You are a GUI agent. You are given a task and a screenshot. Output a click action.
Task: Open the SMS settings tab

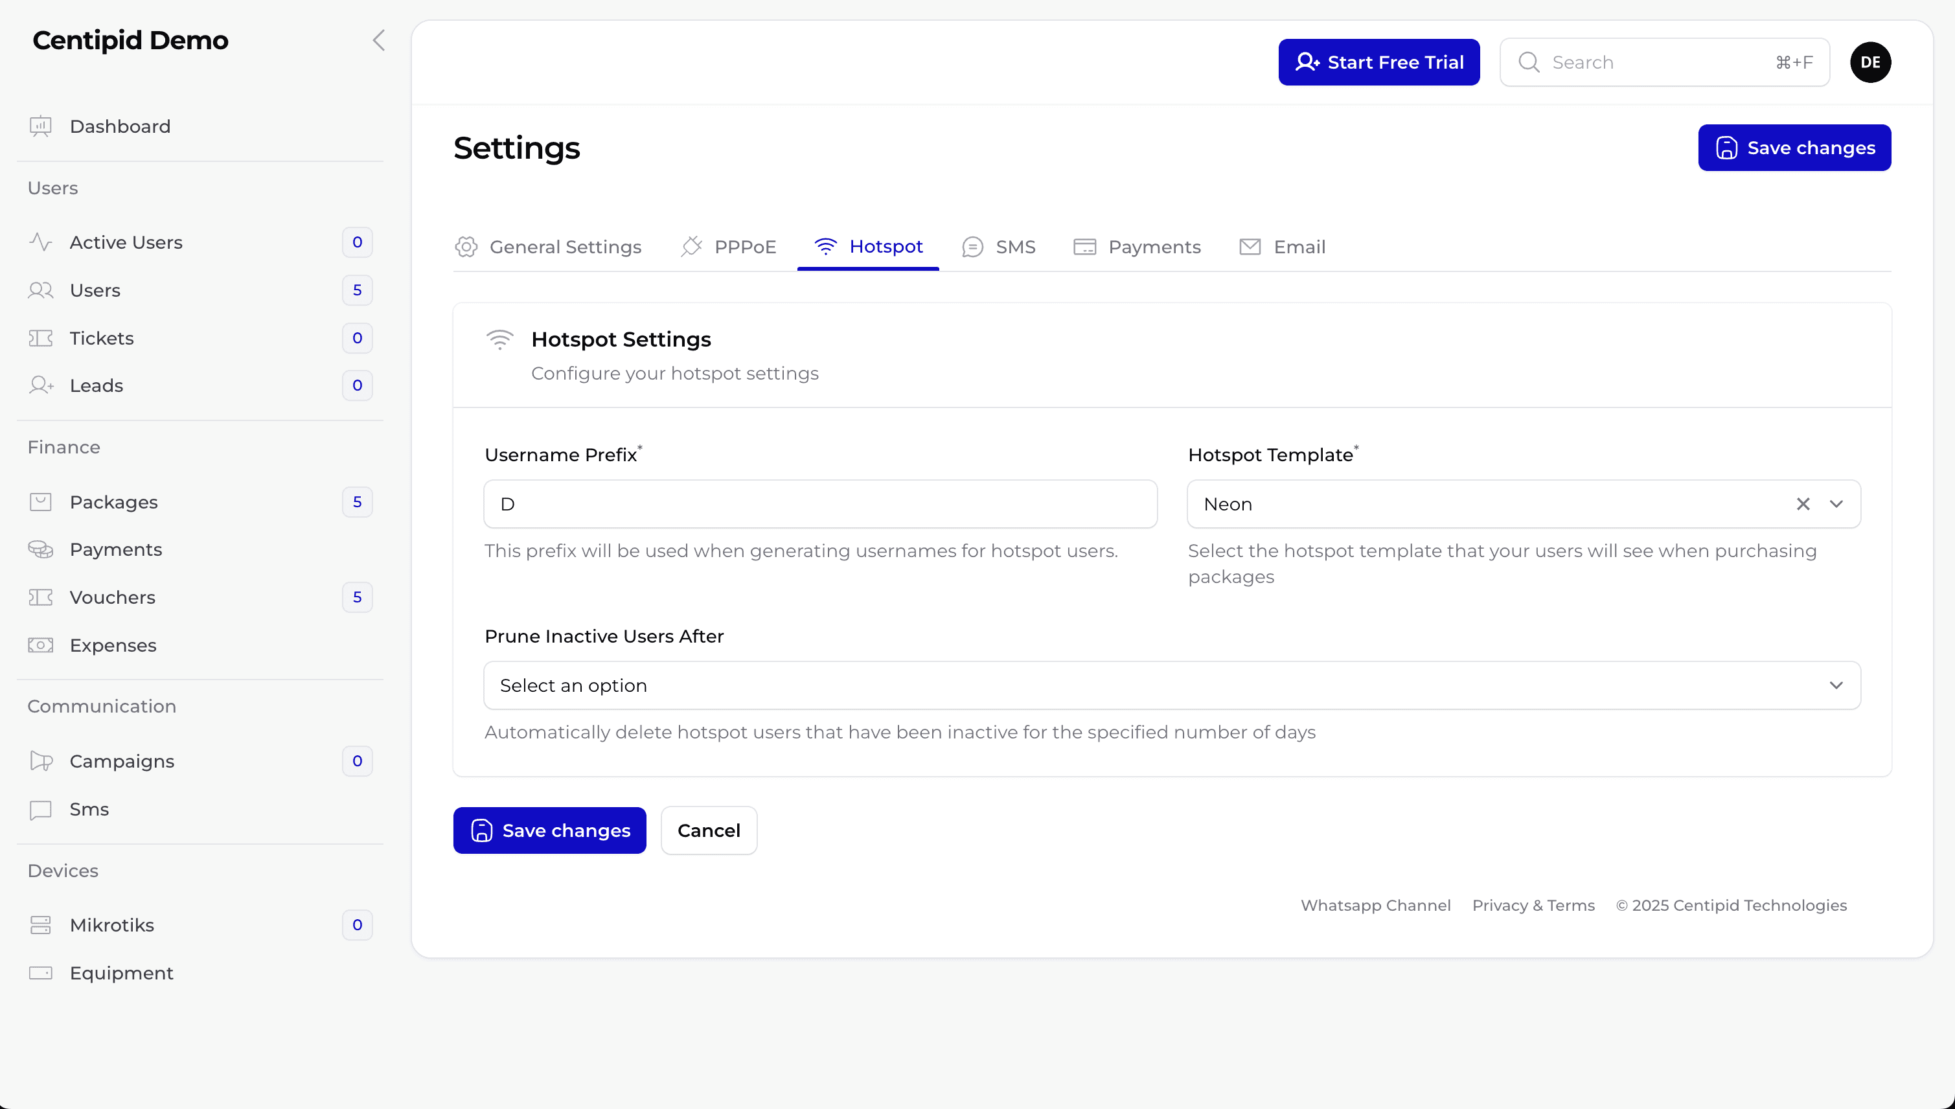pos(998,247)
